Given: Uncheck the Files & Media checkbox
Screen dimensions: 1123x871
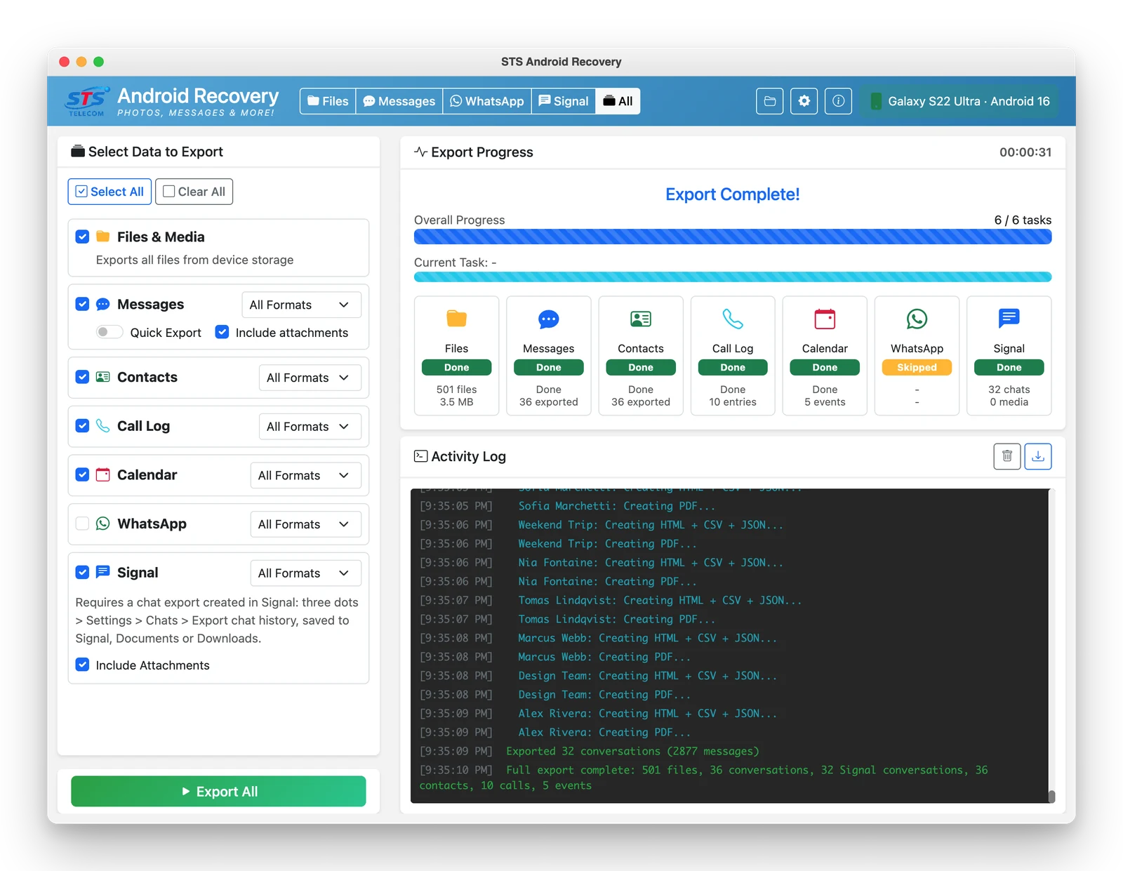Looking at the screenshot, I should point(82,237).
